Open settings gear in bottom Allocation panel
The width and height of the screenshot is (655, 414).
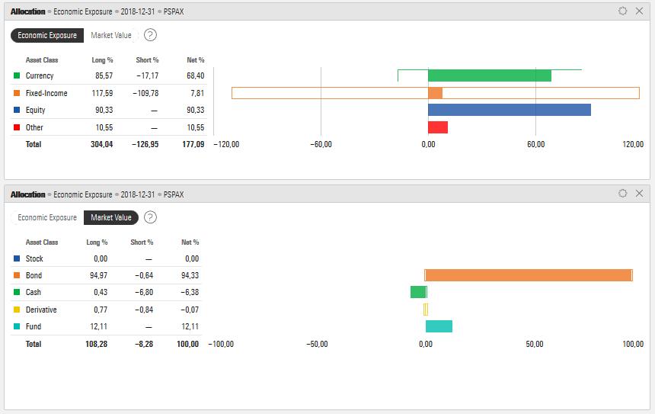(622, 194)
